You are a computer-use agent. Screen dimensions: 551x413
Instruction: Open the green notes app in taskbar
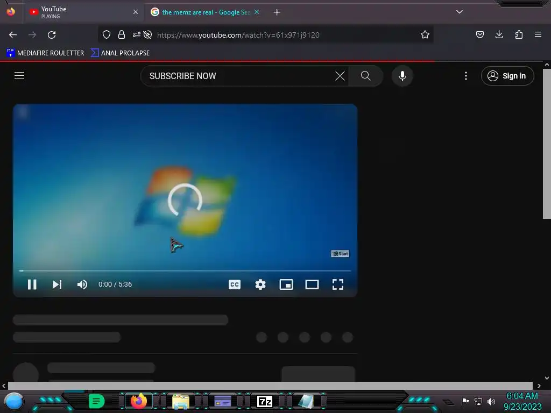click(97, 401)
